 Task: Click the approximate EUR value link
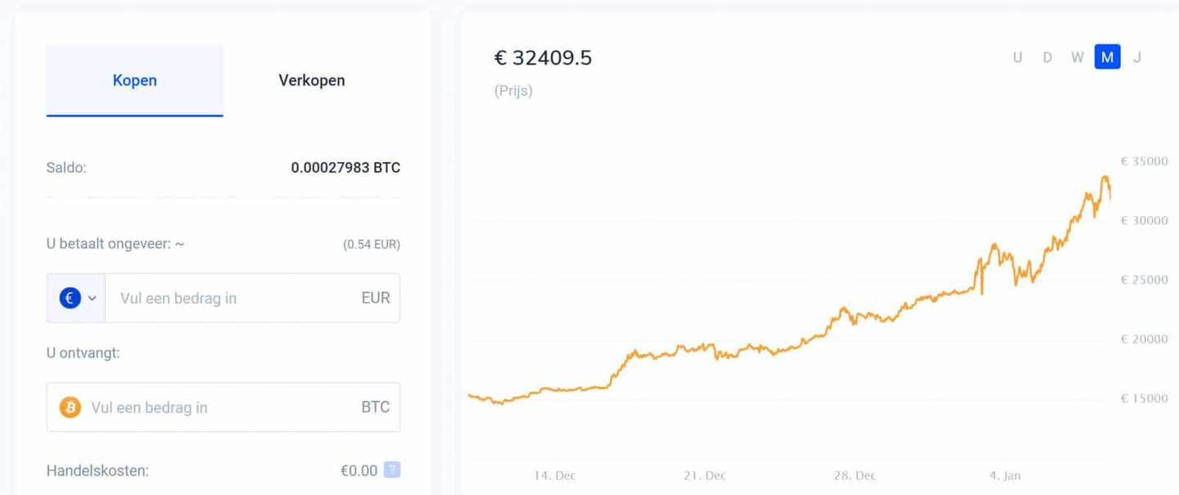[373, 244]
